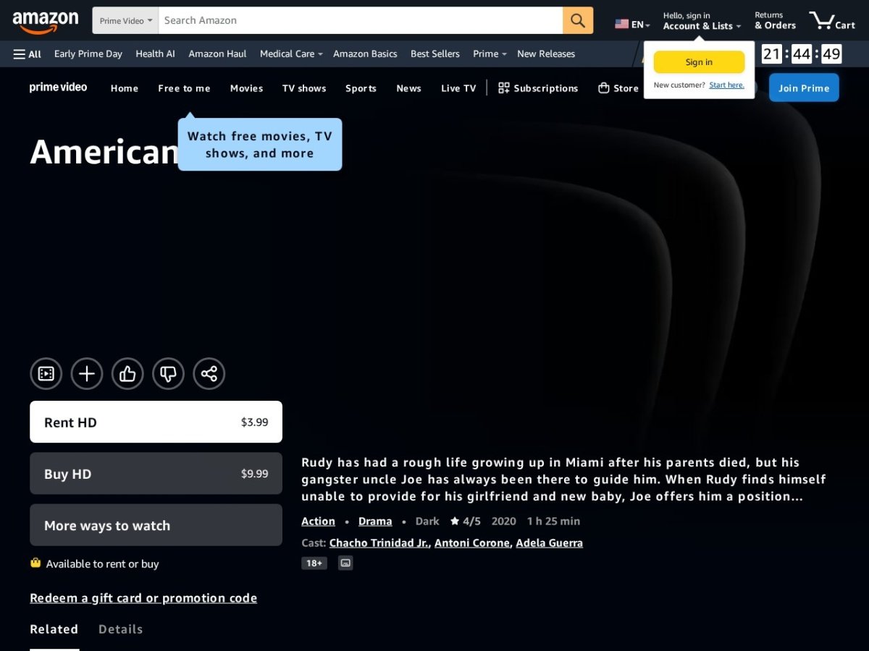Open the shopping Cart icon

coord(832,20)
